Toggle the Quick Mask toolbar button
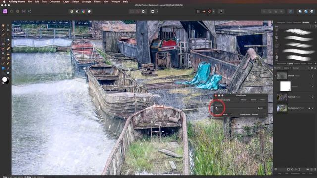The height and width of the screenshot is (178, 317). pos(153,11)
